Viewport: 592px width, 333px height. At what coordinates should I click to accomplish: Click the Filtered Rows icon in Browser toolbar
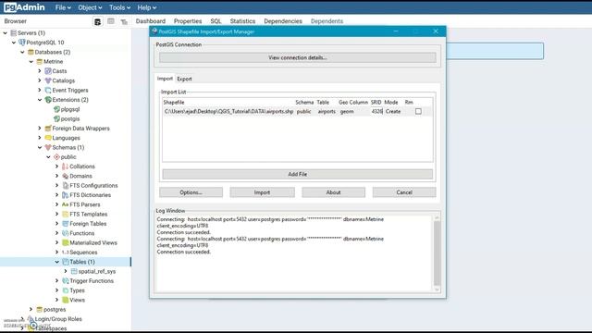[124, 22]
